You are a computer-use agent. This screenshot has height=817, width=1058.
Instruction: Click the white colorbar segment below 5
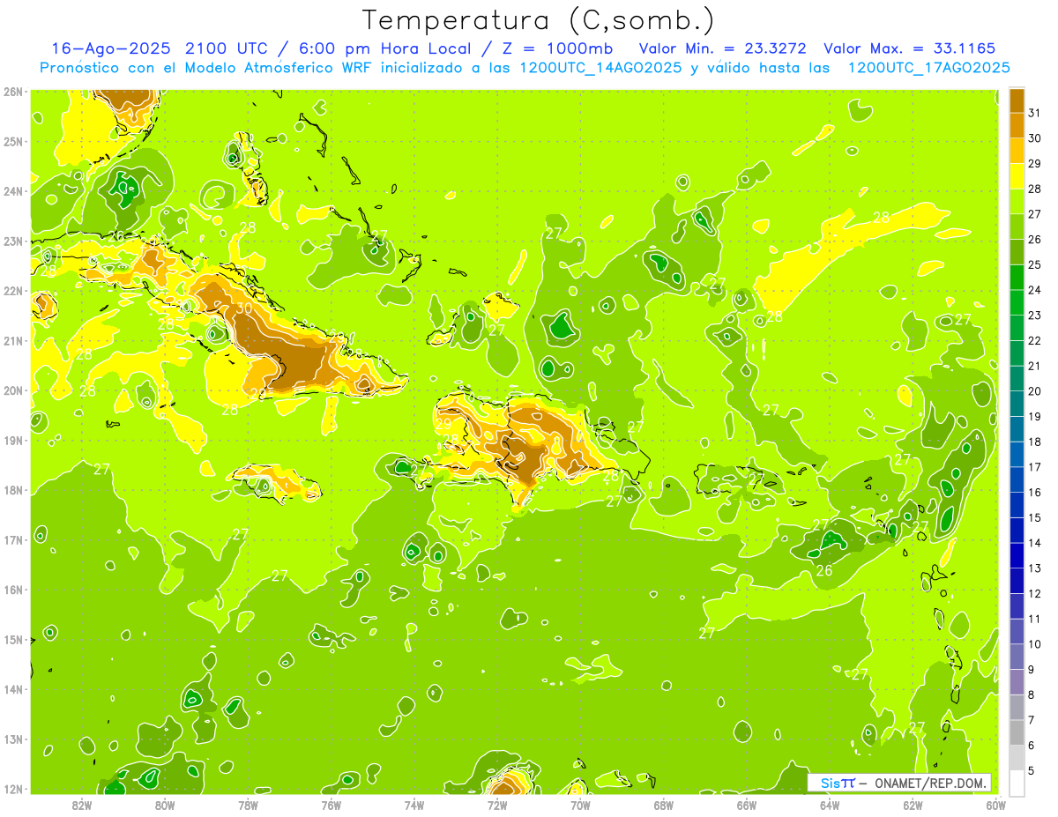tap(1017, 783)
